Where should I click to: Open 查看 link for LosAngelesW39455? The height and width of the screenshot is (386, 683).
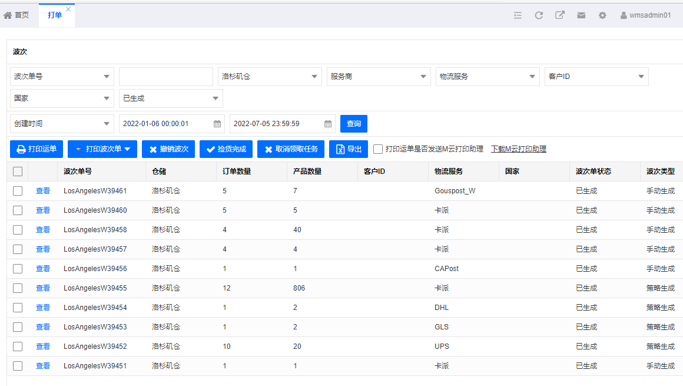click(42, 288)
